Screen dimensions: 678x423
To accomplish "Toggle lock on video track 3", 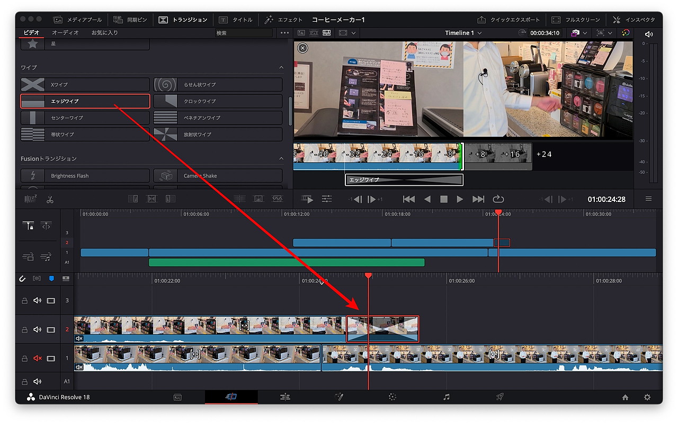I will pyautogui.click(x=24, y=301).
